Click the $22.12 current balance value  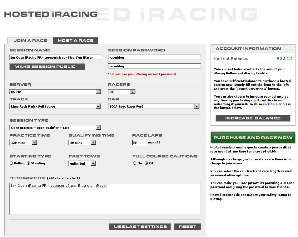(284, 59)
